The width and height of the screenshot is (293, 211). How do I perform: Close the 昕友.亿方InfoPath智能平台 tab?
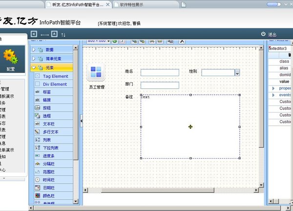point(108,4)
